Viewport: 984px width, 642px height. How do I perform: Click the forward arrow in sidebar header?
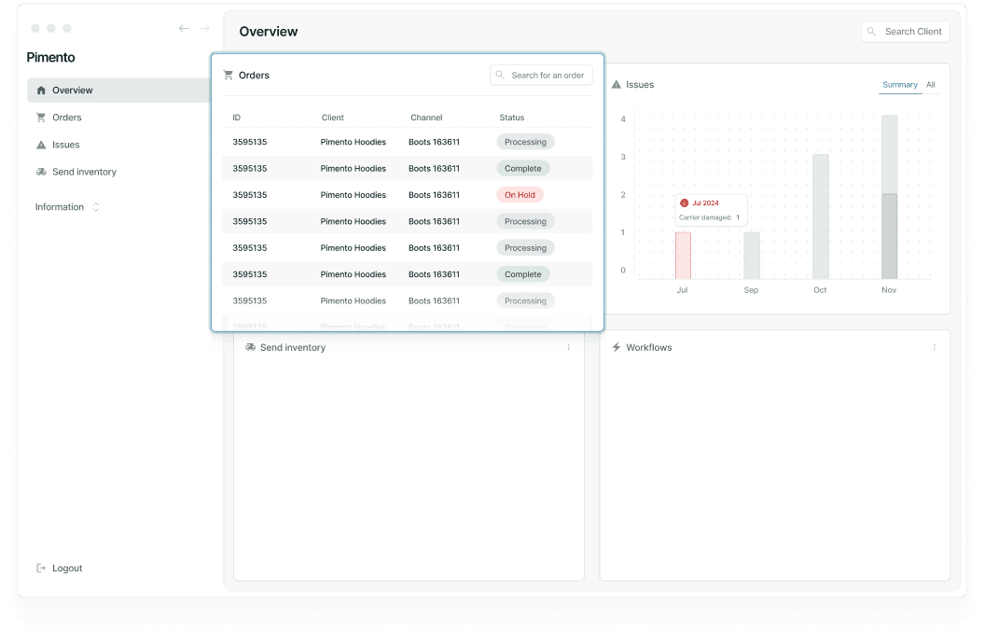pyautogui.click(x=204, y=28)
